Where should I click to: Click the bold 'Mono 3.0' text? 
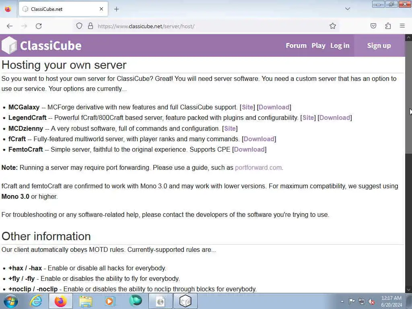click(x=15, y=196)
